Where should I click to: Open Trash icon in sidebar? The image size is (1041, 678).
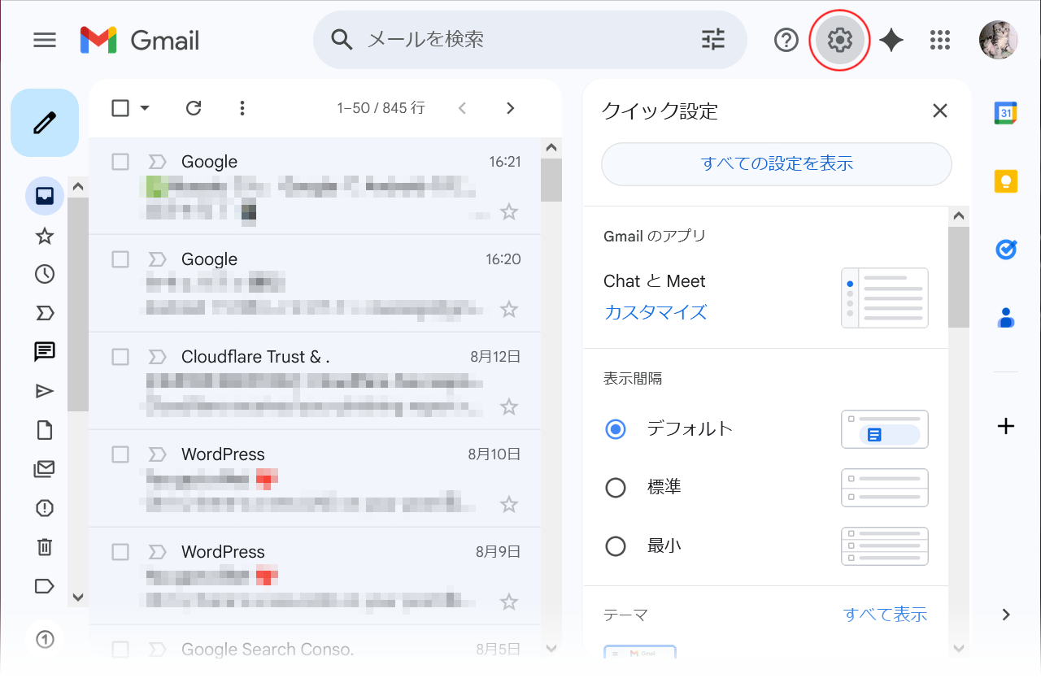pyautogui.click(x=45, y=547)
